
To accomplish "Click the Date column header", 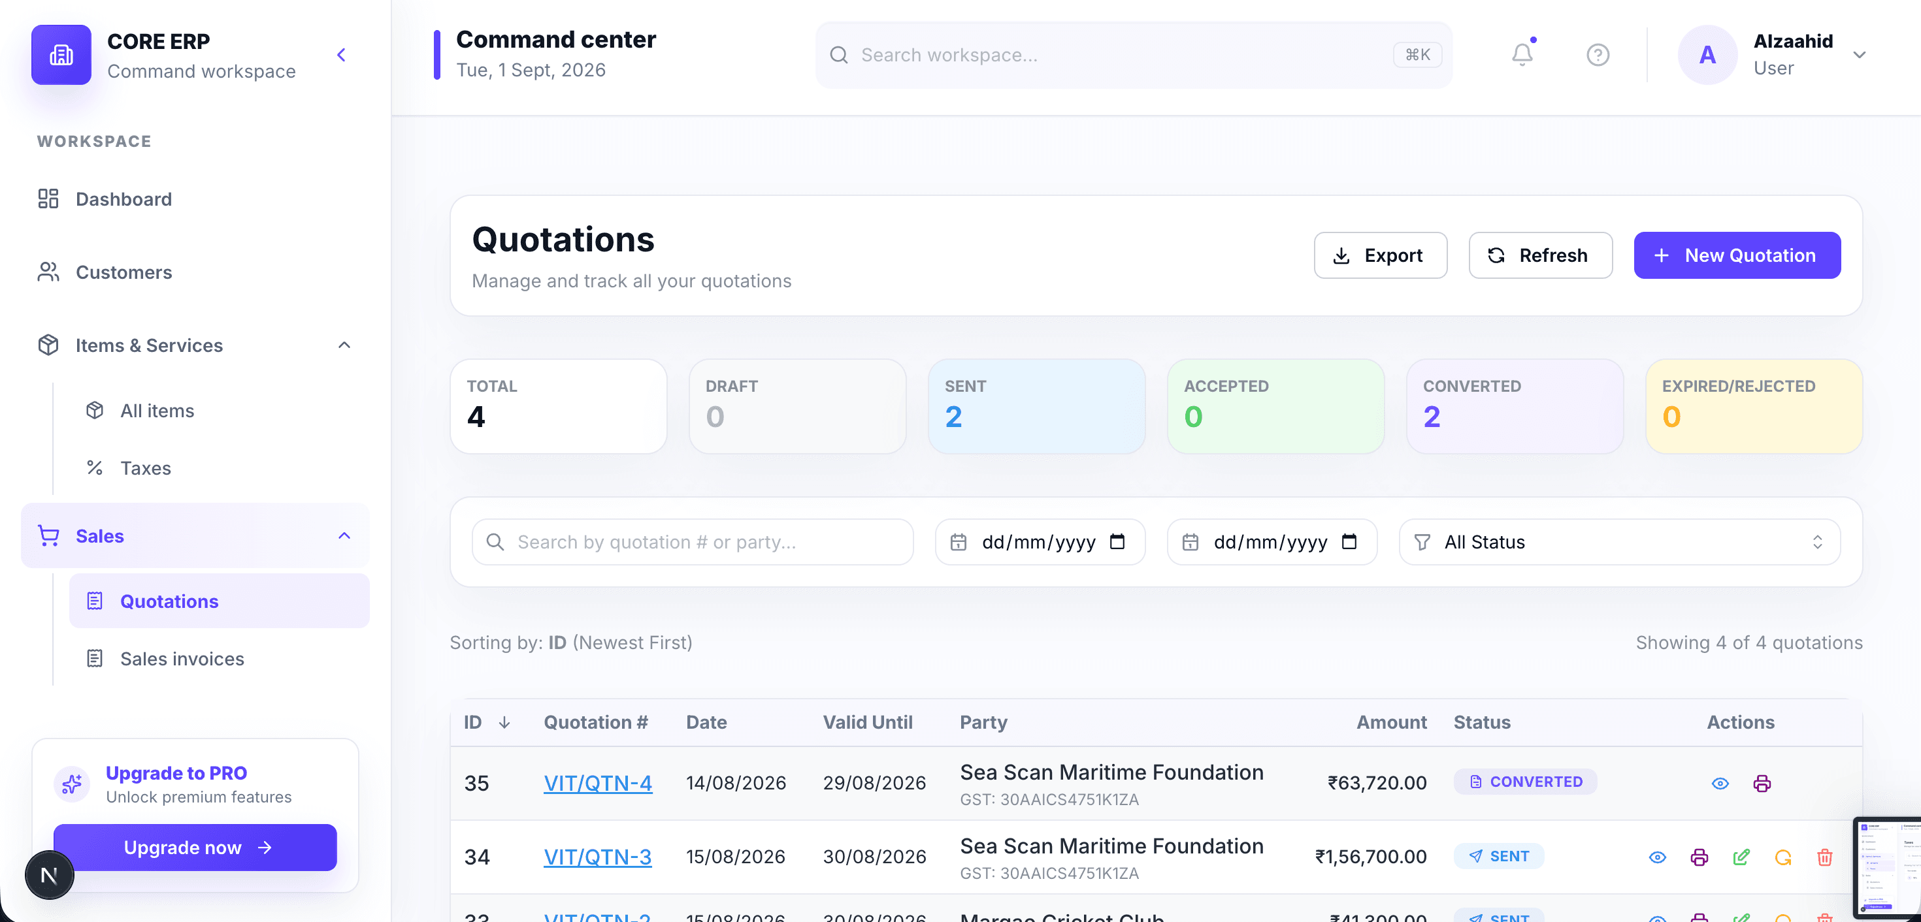I will pyautogui.click(x=706, y=722).
